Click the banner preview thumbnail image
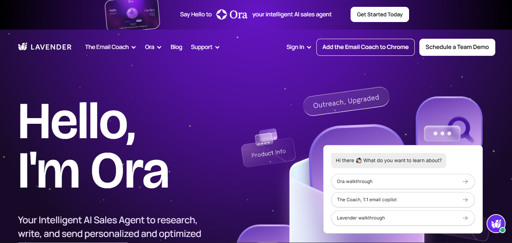The image size is (512, 243). pos(132,15)
